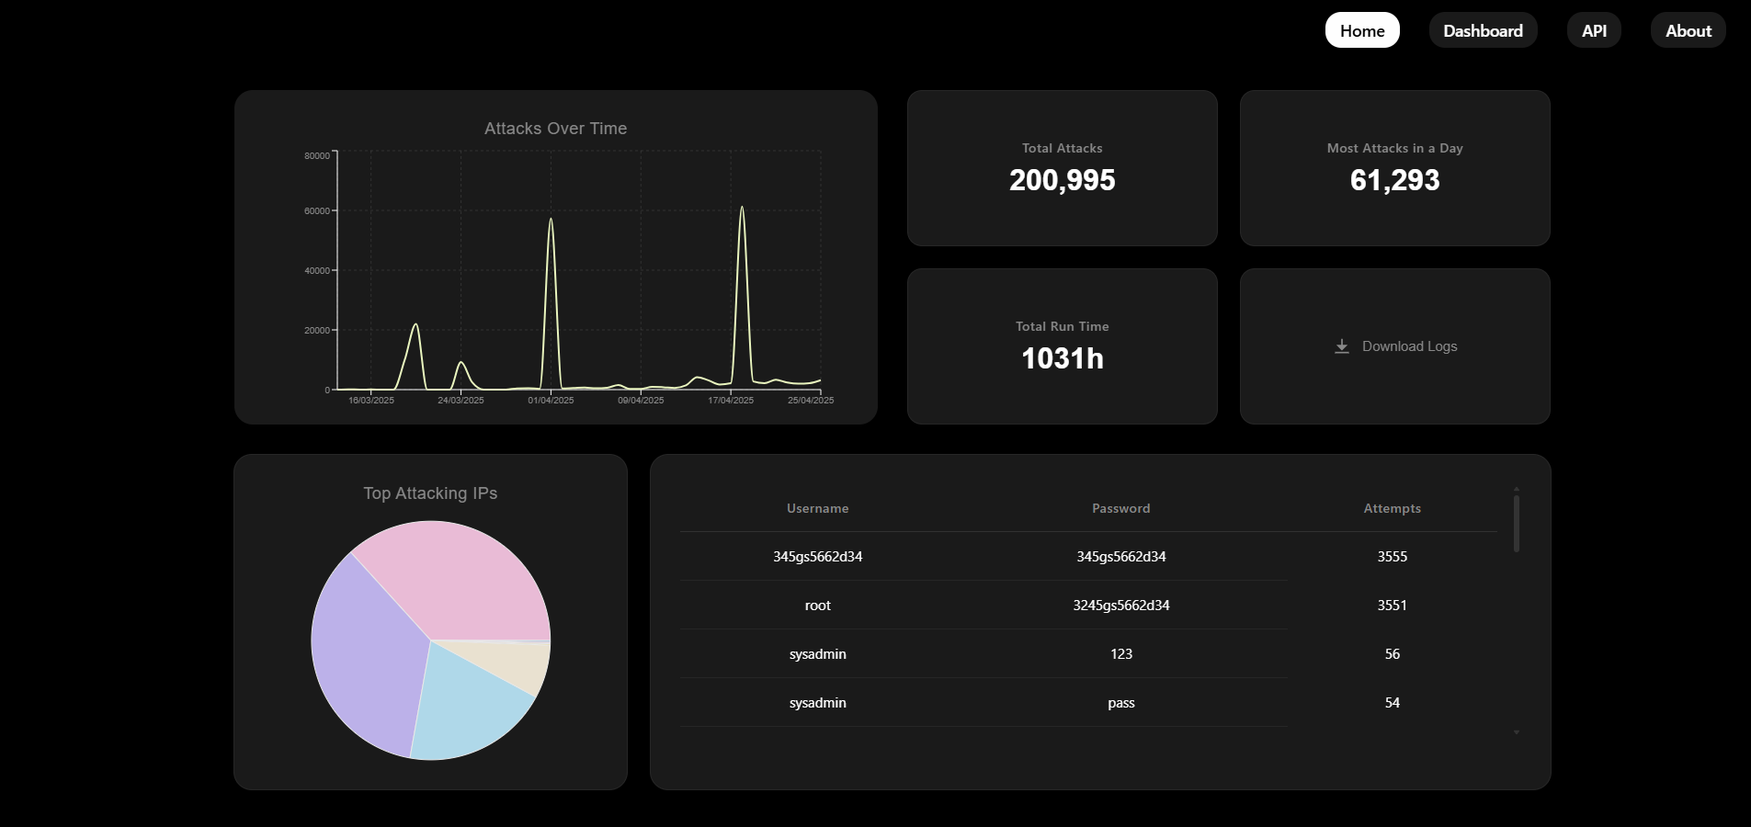Open the API nav item
The image size is (1751, 827).
point(1594,30)
